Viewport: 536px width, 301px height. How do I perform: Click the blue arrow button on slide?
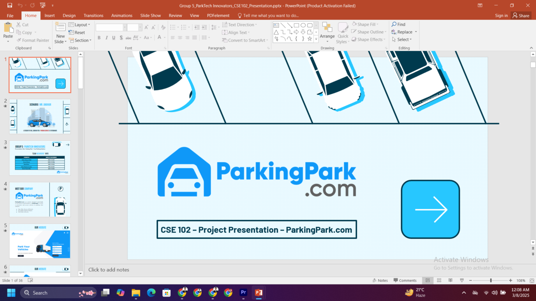click(430, 209)
